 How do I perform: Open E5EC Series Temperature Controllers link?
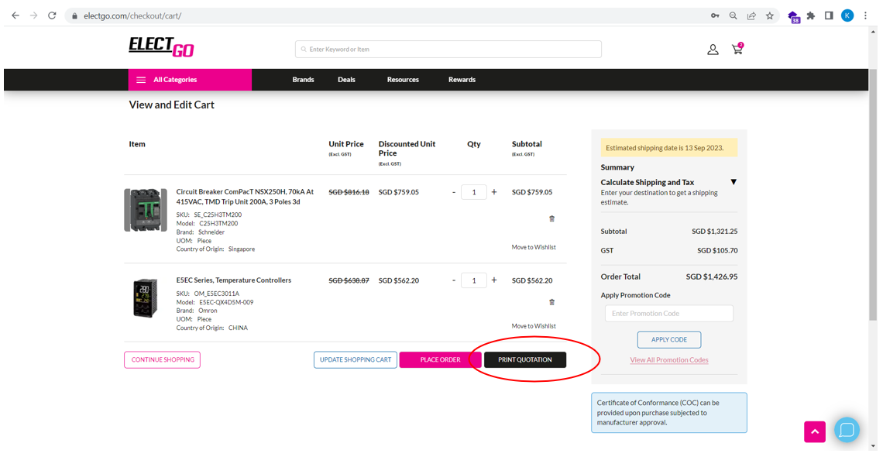click(x=234, y=280)
